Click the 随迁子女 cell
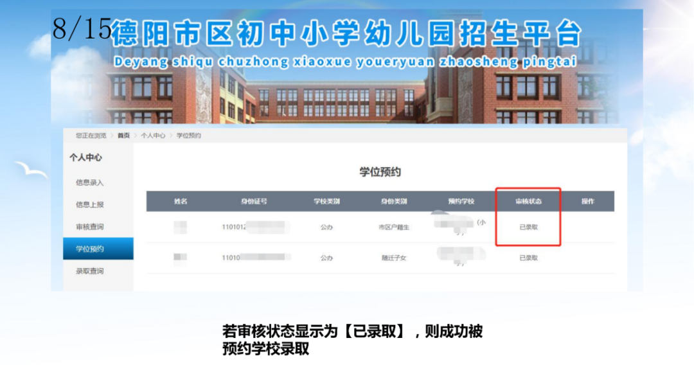The image size is (694, 390). 394,258
